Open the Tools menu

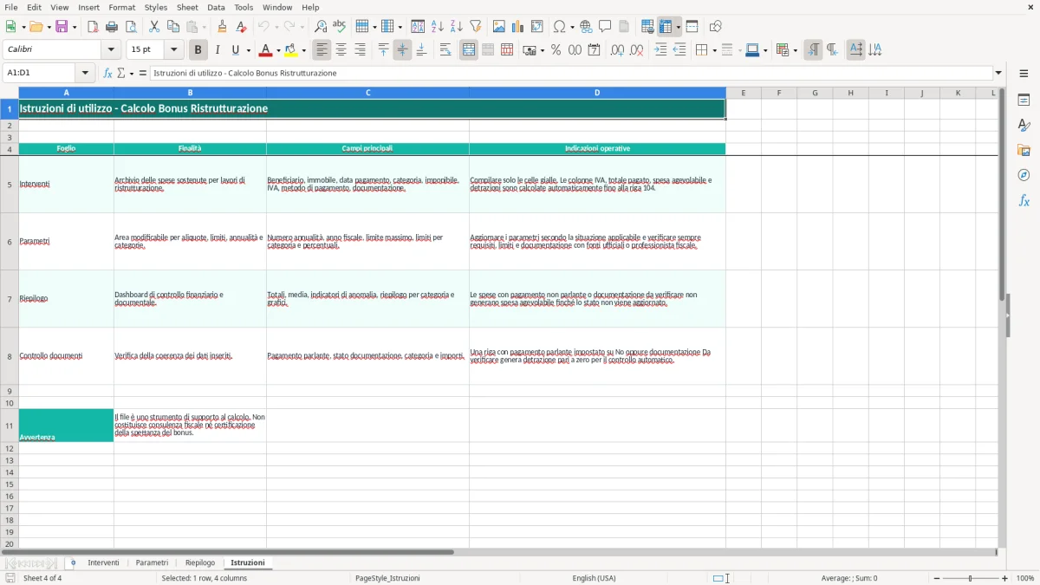tap(244, 7)
